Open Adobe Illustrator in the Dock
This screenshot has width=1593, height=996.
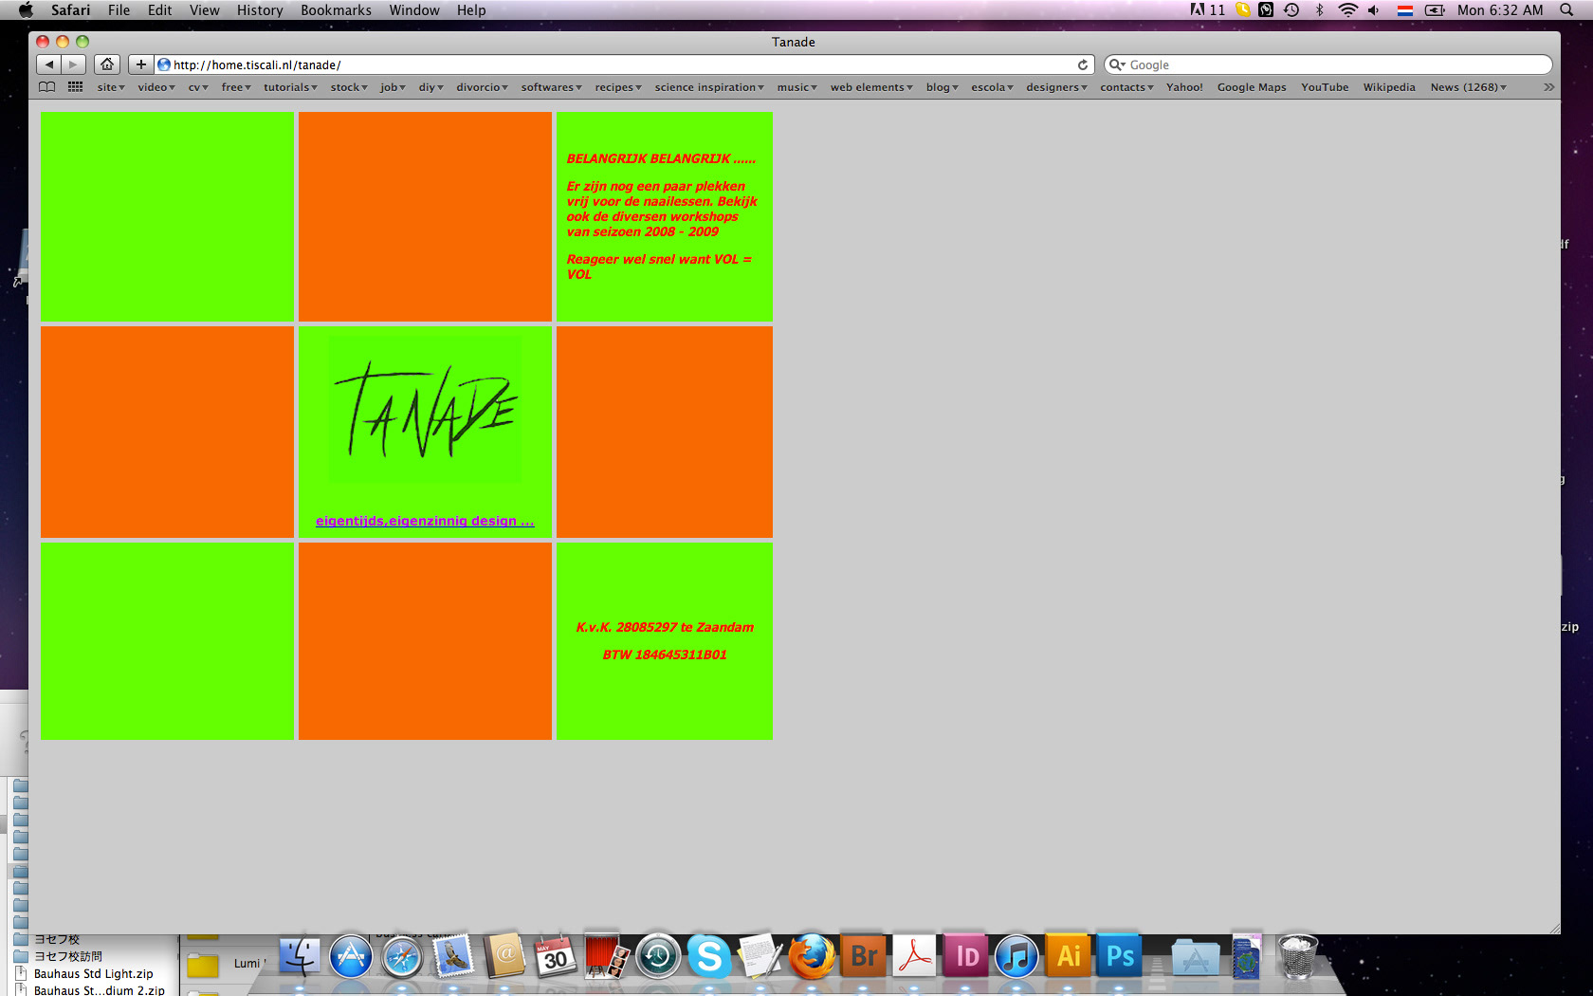1068,956
